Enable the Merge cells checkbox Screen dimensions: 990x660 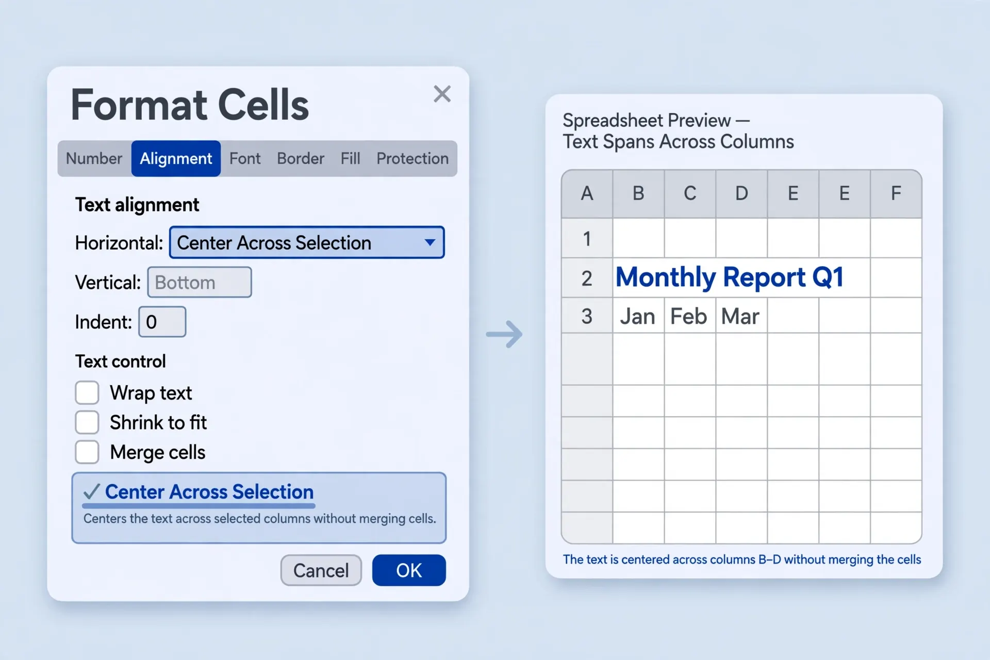(87, 452)
